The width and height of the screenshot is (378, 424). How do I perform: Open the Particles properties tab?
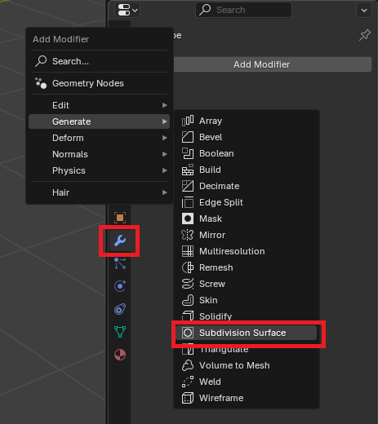[x=120, y=263]
